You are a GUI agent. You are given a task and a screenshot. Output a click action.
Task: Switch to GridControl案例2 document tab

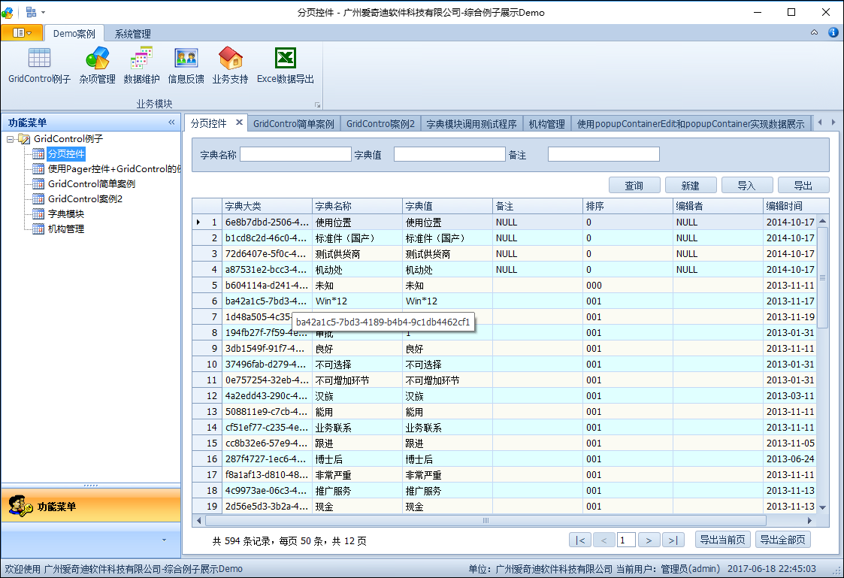(x=380, y=124)
